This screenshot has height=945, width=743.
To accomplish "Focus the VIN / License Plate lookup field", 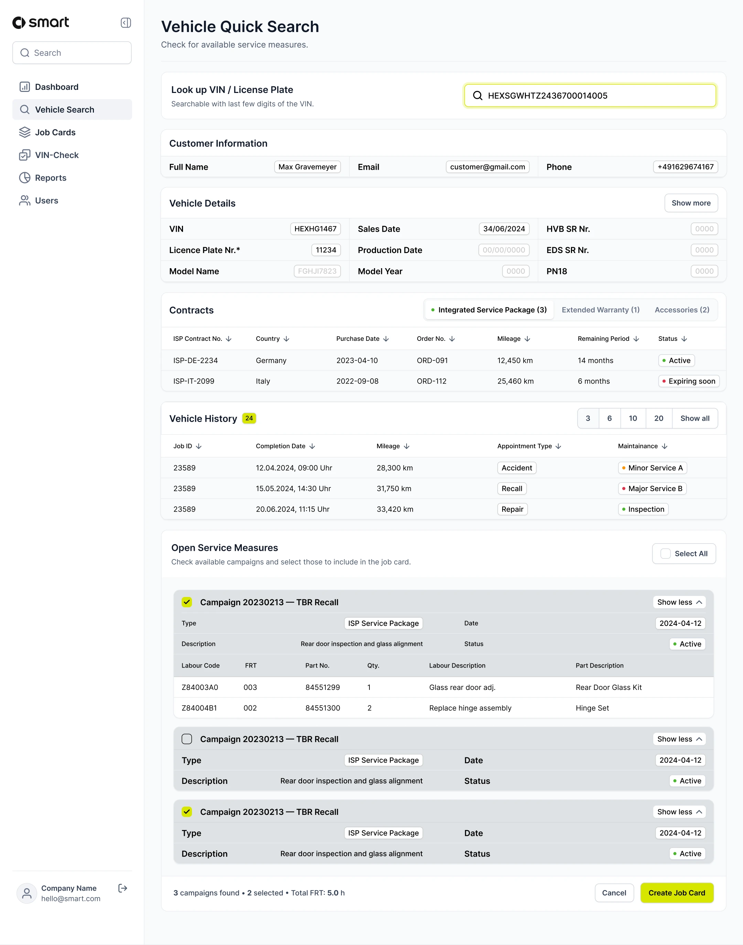I will point(590,96).
